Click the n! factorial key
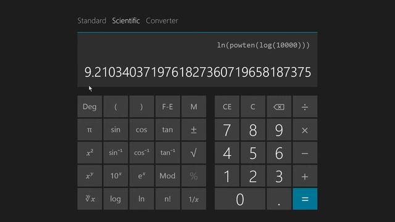The width and height of the screenshot is (395, 222). click(167, 199)
